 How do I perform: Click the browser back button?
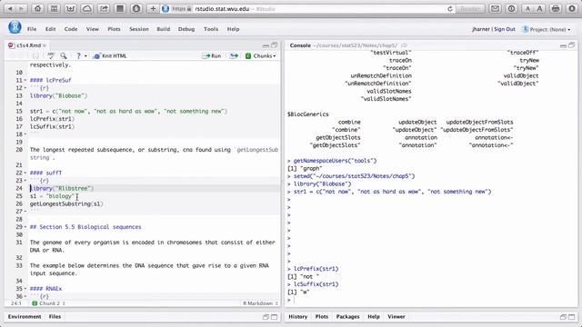pos(10,8)
